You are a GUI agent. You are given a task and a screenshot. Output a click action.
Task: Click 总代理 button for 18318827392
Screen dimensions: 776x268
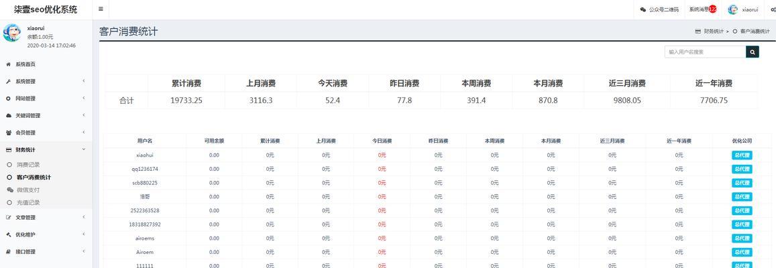tap(742, 224)
